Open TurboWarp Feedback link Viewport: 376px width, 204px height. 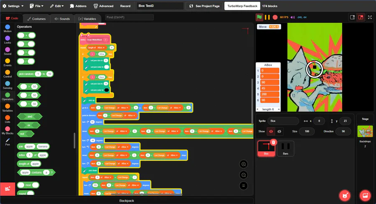pos(242,6)
